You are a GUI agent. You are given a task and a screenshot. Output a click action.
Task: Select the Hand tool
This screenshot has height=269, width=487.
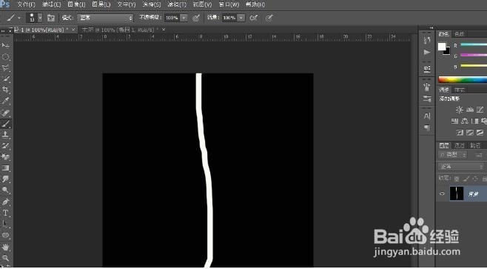(x=5, y=248)
